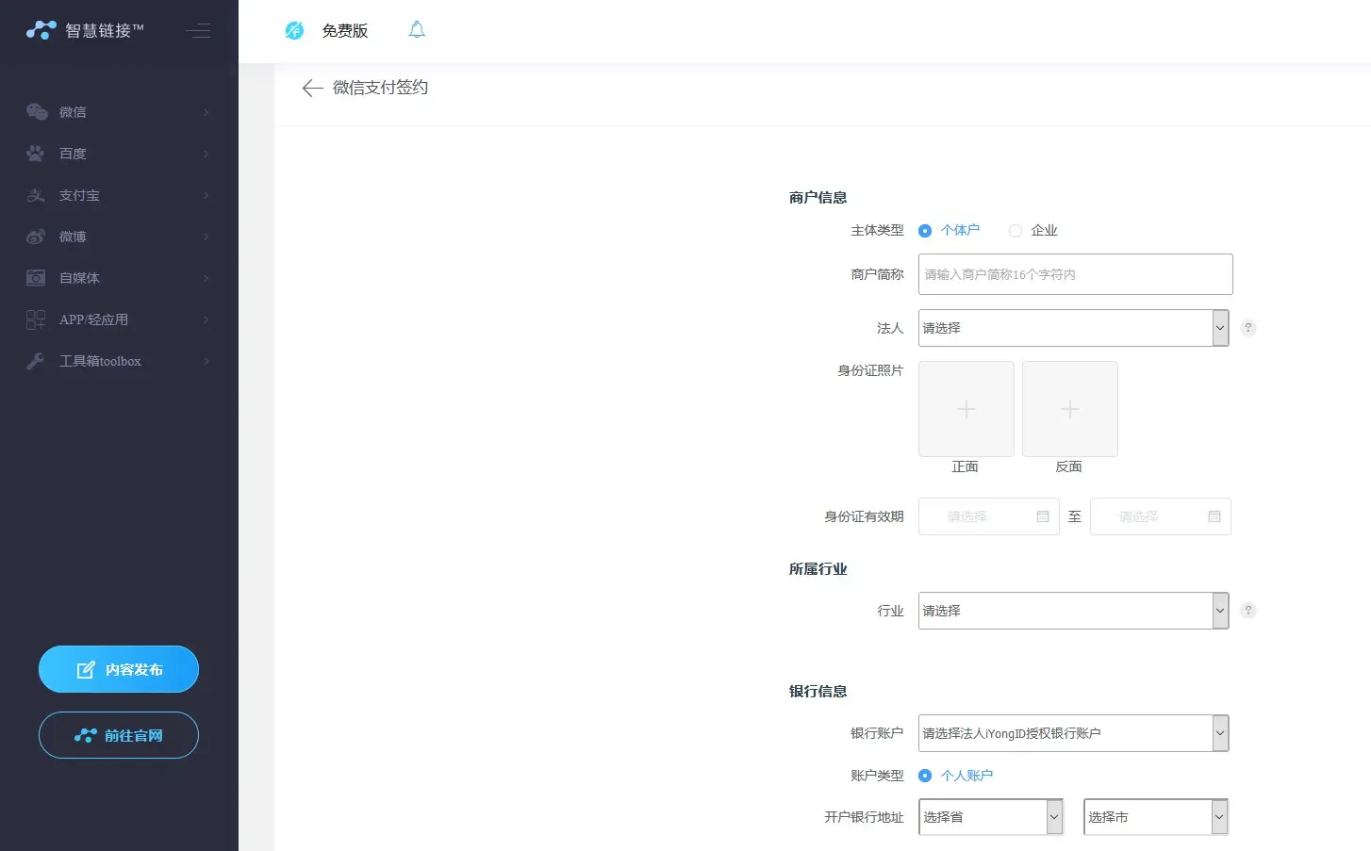
Task: Click the 商户简称 input field
Action: pyautogui.click(x=1075, y=274)
